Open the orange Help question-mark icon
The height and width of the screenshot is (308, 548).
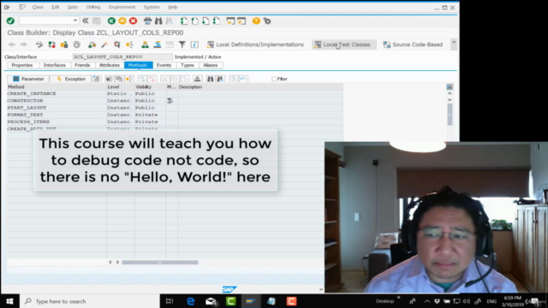[x=256, y=21]
